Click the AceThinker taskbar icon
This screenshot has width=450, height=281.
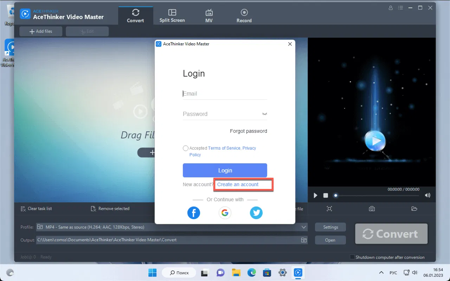coord(298,273)
